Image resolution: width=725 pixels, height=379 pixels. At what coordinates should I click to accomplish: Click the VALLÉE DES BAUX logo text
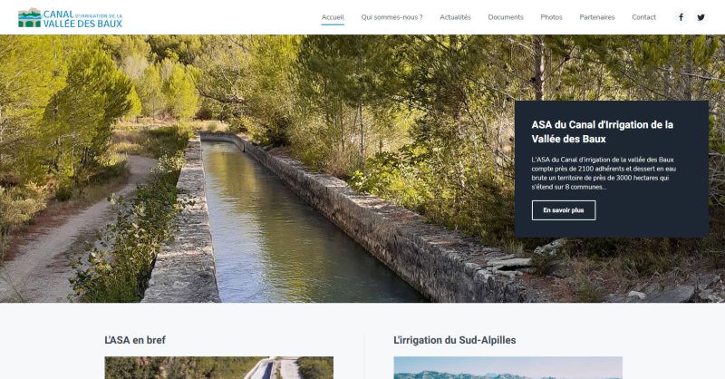pos(82,24)
